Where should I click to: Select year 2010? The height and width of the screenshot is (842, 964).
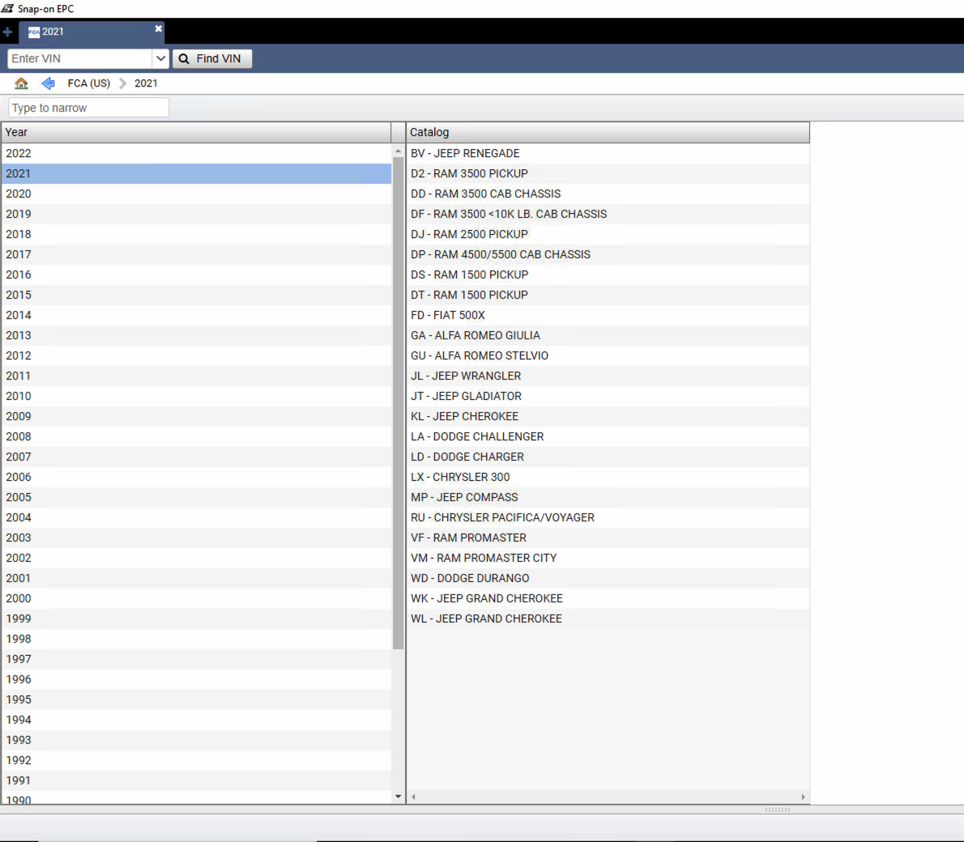[196, 397]
